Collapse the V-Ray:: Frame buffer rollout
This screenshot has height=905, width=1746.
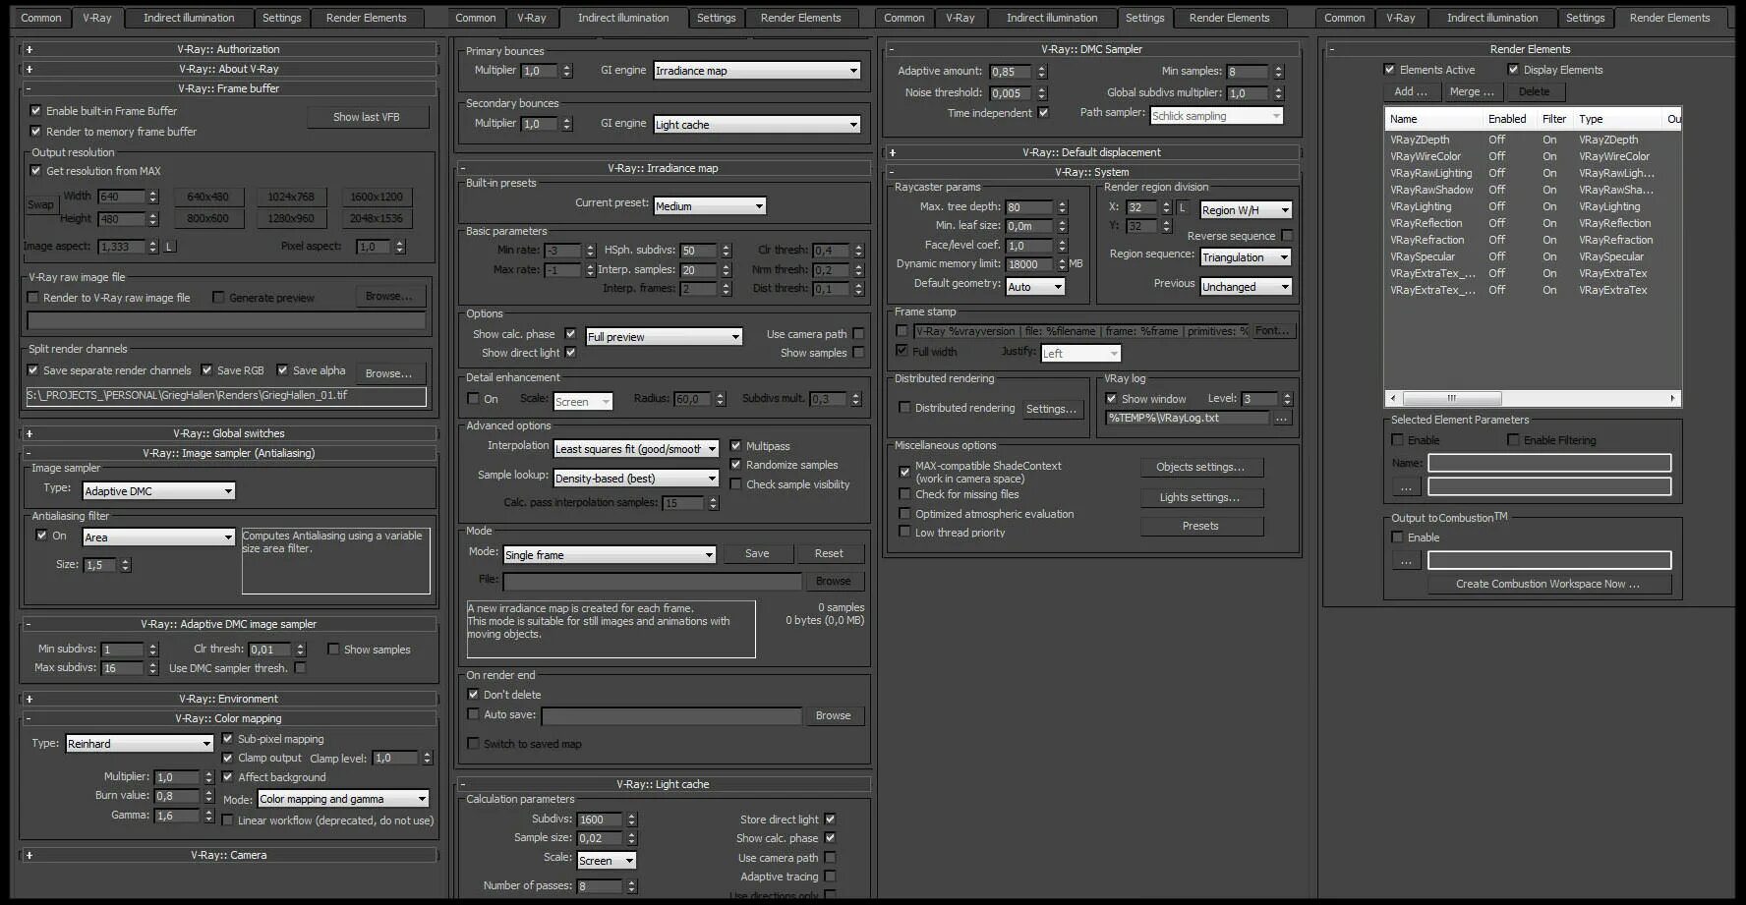[x=228, y=88]
